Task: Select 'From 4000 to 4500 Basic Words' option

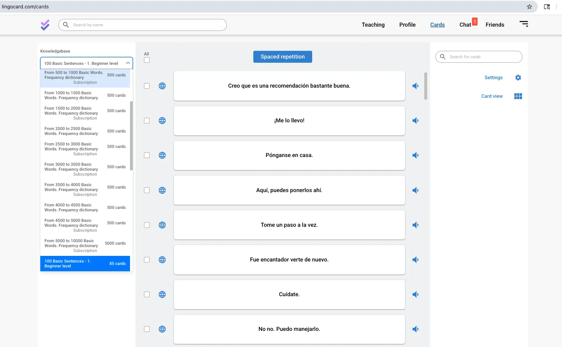Action: pyautogui.click(x=85, y=207)
